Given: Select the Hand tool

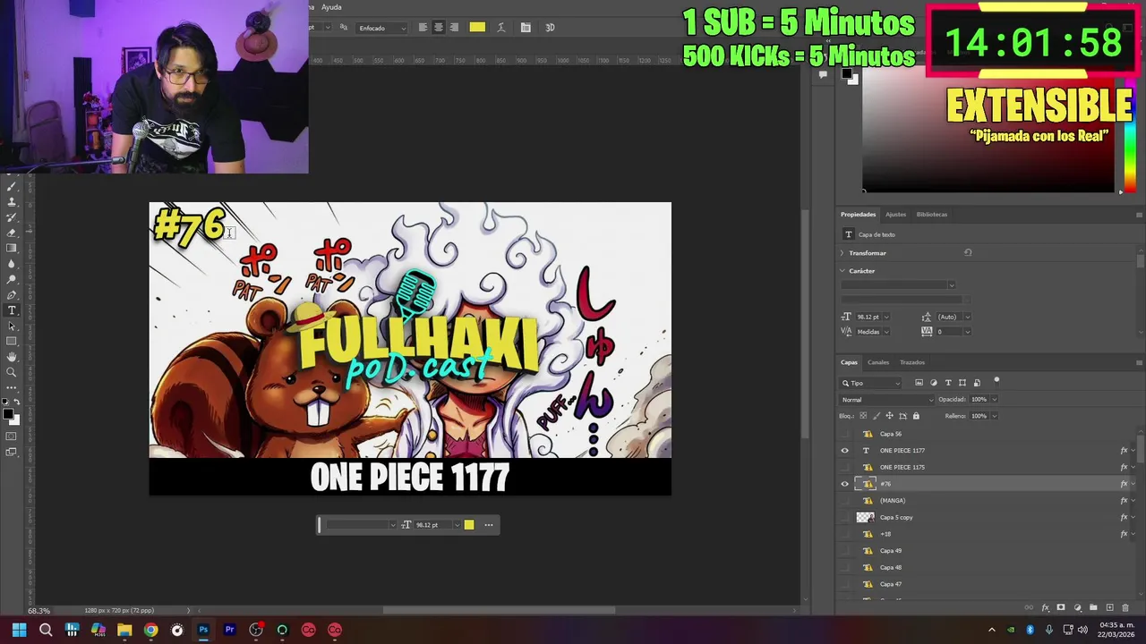Looking at the screenshot, I should point(12,357).
